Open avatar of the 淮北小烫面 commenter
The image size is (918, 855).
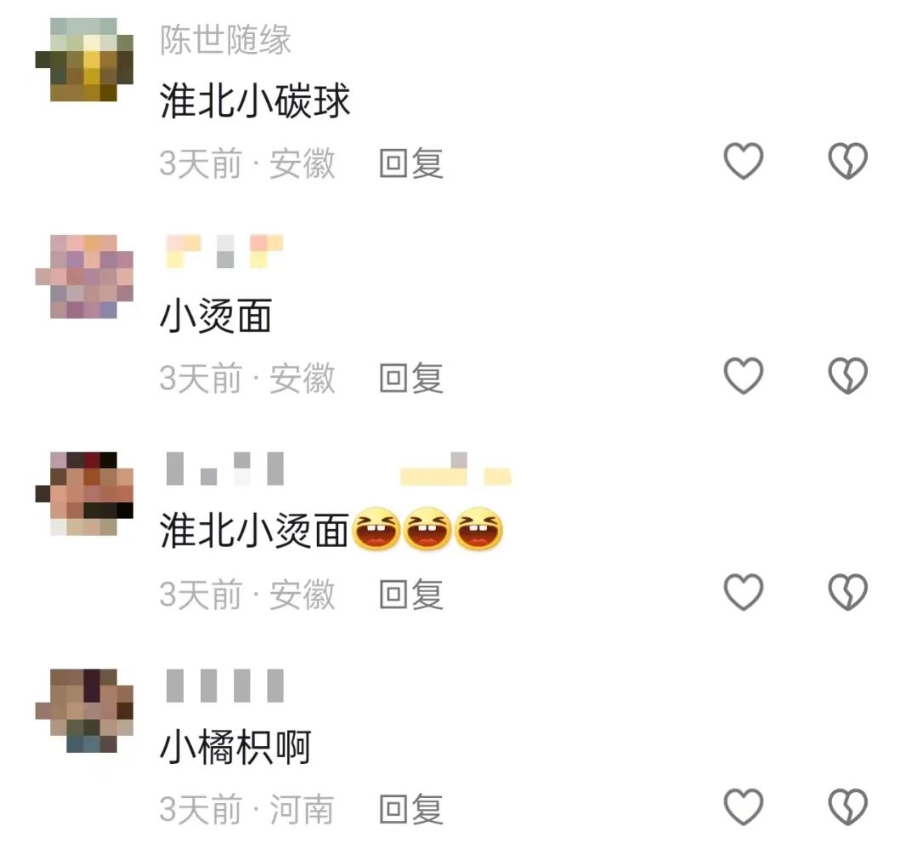(x=84, y=493)
